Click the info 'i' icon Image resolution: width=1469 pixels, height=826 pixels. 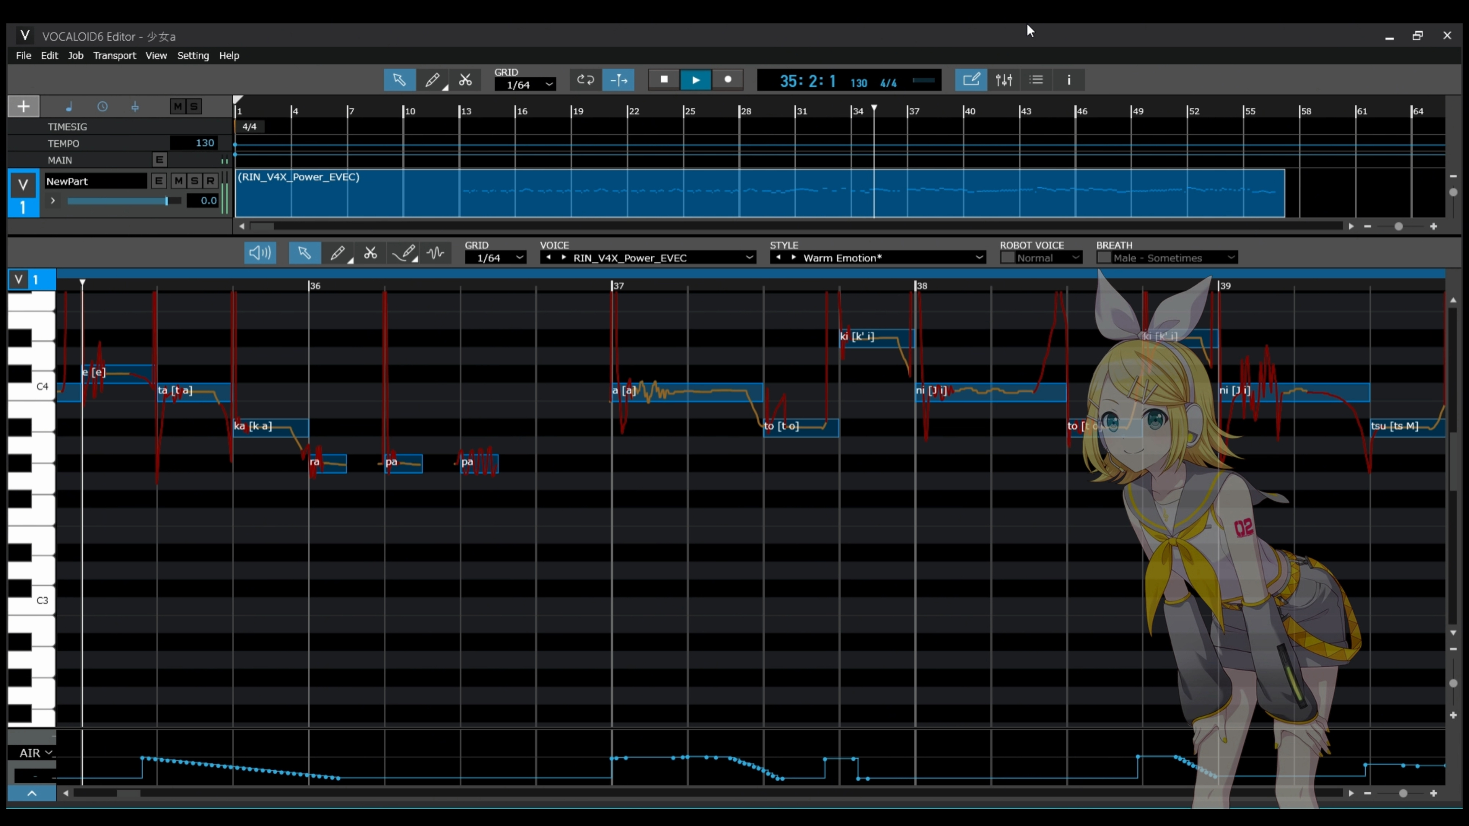coord(1069,80)
